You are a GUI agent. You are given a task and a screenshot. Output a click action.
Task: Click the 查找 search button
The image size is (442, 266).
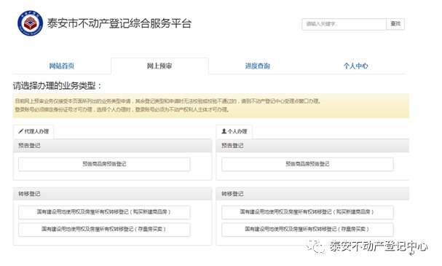395,24
